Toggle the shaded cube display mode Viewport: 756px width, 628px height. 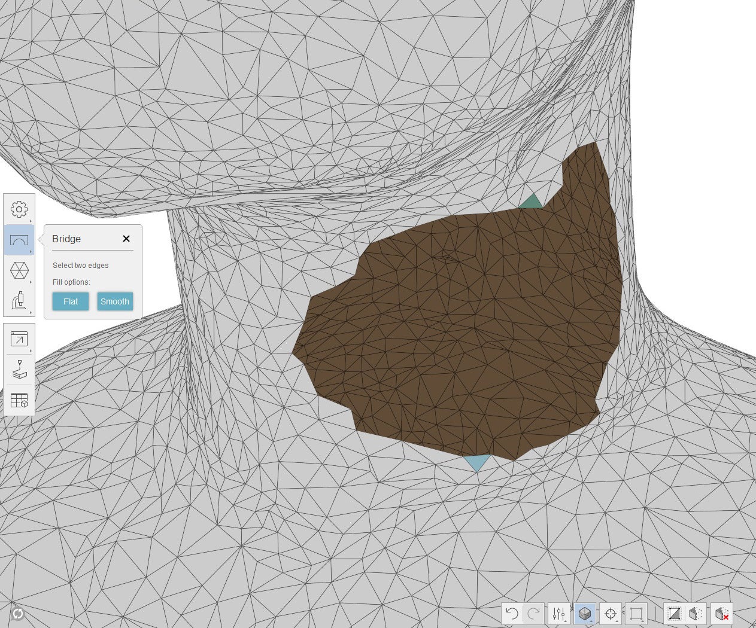584,614
